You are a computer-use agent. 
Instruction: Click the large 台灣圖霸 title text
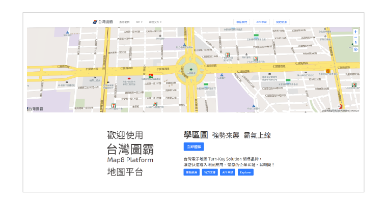130,150
